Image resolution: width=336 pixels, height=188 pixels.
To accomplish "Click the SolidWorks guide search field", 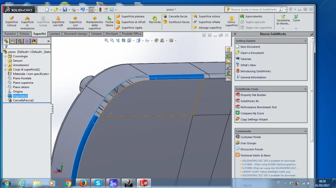I will pyautogui.click(x=254, y=9).
